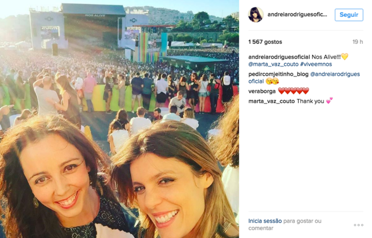Open marta_vaz_couto commenter username
The width and height of the screenshot is (372, 238).
272,101
